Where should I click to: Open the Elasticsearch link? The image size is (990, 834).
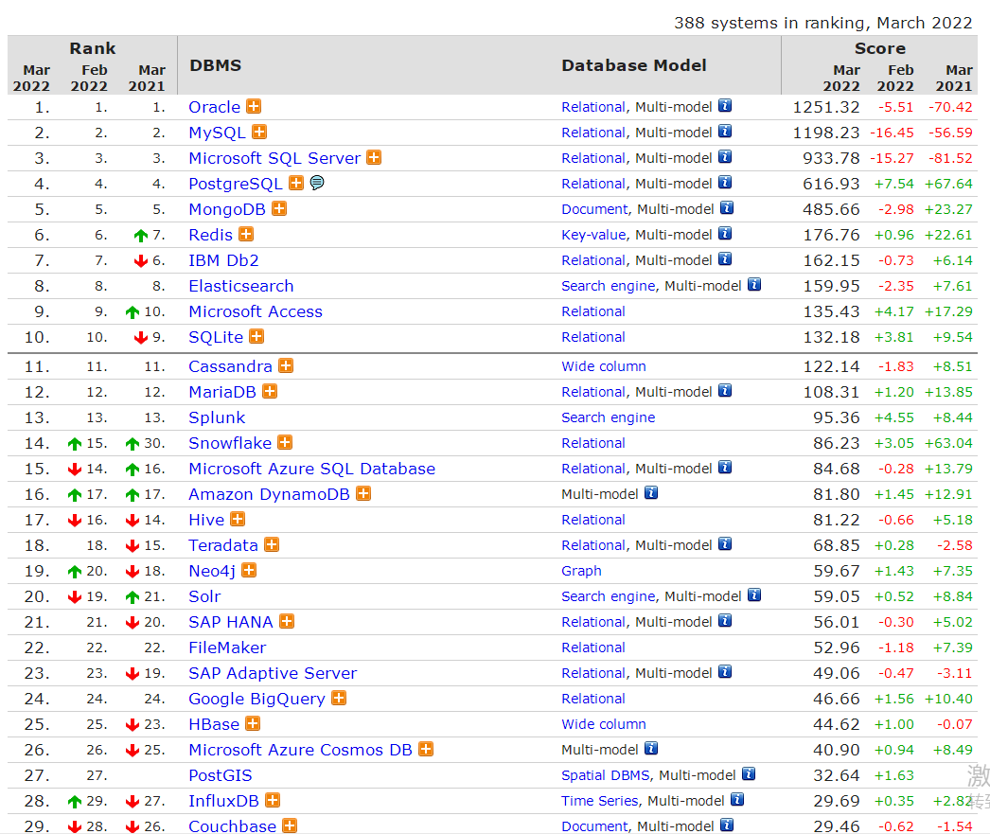[x=241, y=286]
